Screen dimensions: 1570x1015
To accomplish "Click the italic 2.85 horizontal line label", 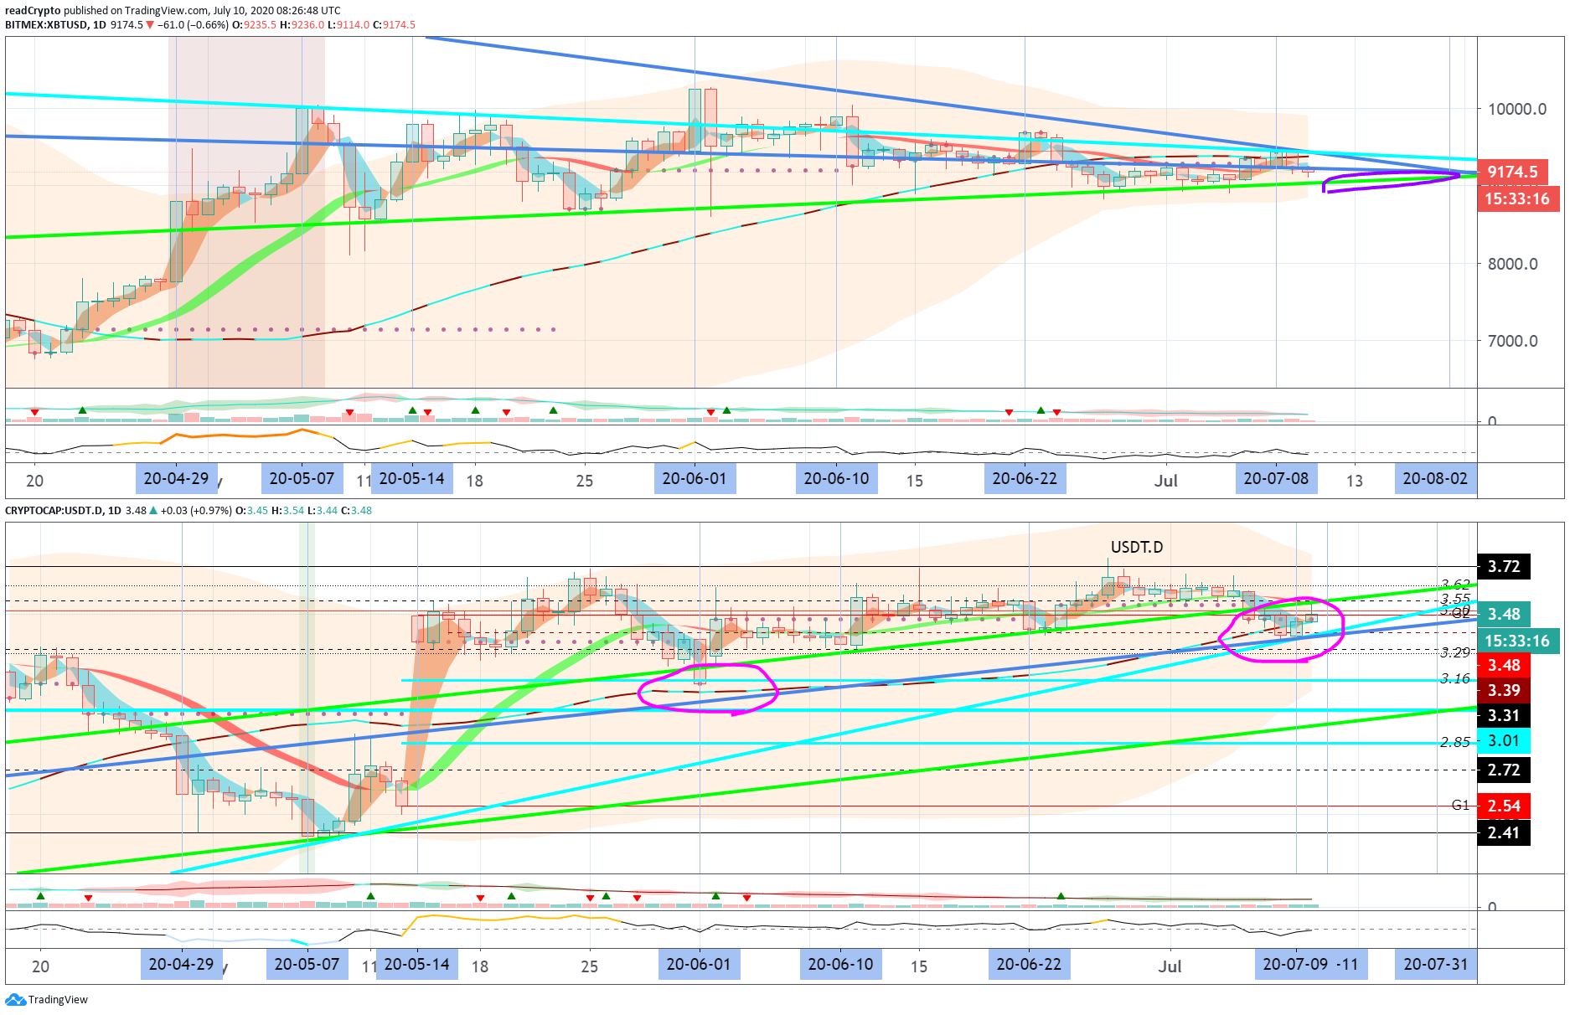I will point(1455,743).
